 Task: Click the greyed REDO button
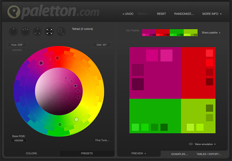pos(143,14)
